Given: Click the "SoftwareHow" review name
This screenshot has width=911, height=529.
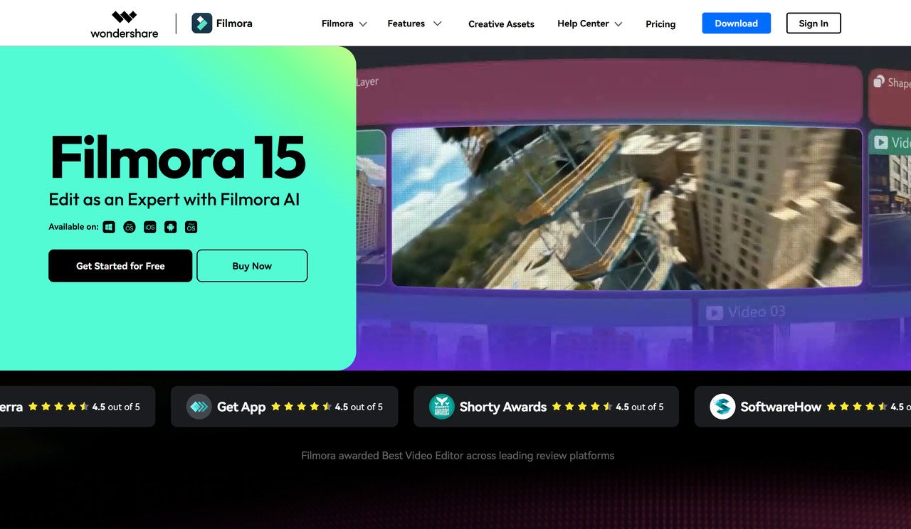Looking at the screenshot, I should [781, 407].
